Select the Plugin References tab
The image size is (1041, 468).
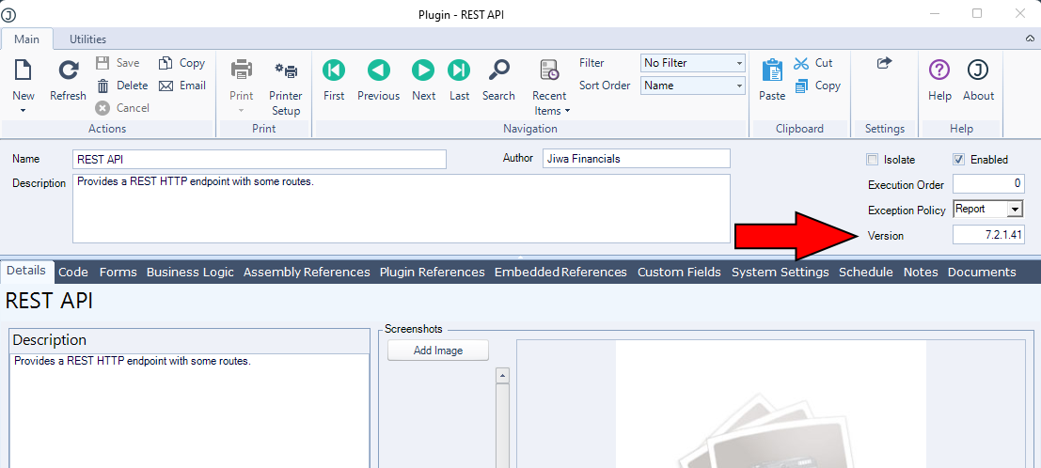432,272
